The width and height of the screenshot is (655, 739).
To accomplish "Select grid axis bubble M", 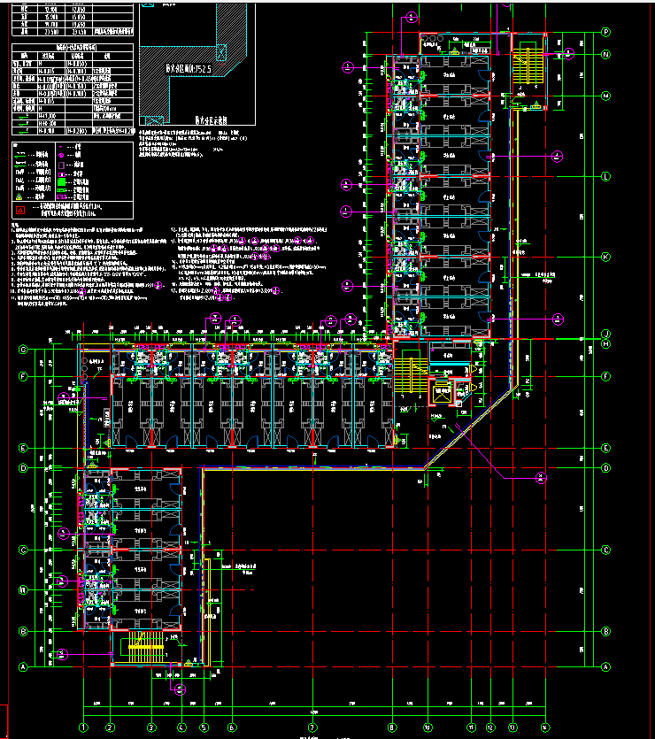I will [607, 96].
